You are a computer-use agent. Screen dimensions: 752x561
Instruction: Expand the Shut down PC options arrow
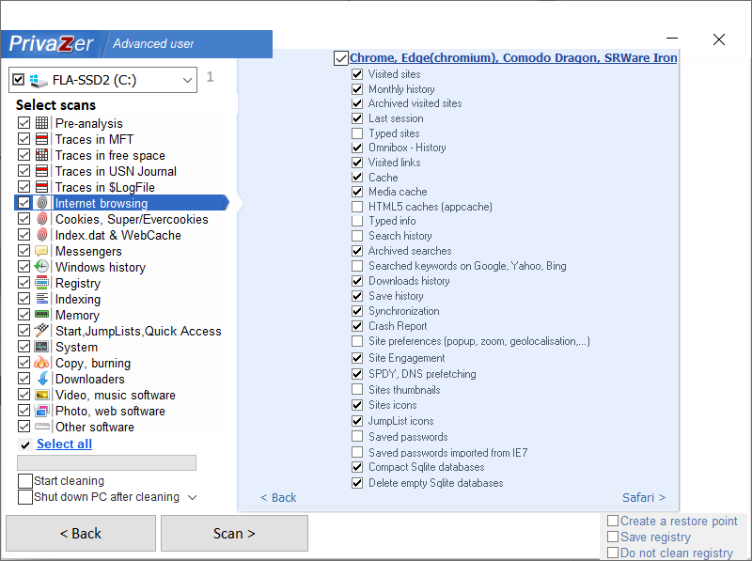pos(192,497)
